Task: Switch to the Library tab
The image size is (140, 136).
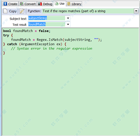Action: click(74, 4)
